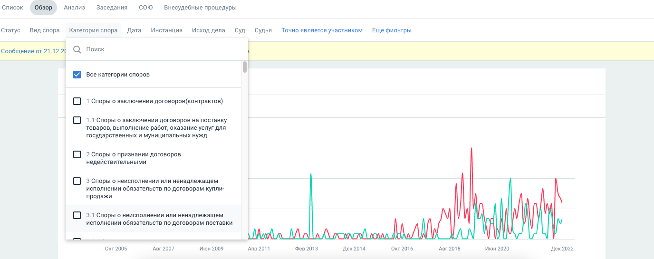This screenshot has height=259, width=654.
Task: Open Внесудебные процедуры tab
Action: 200,8
